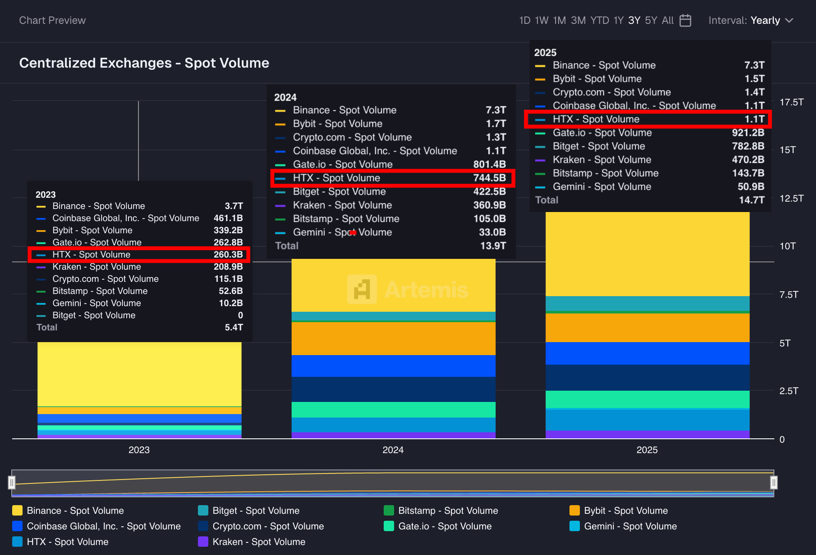Click the Bitget teal legend icon
The width and height of the screenshot is (816, 555).
pyautogui.click(x=203, y=510)
